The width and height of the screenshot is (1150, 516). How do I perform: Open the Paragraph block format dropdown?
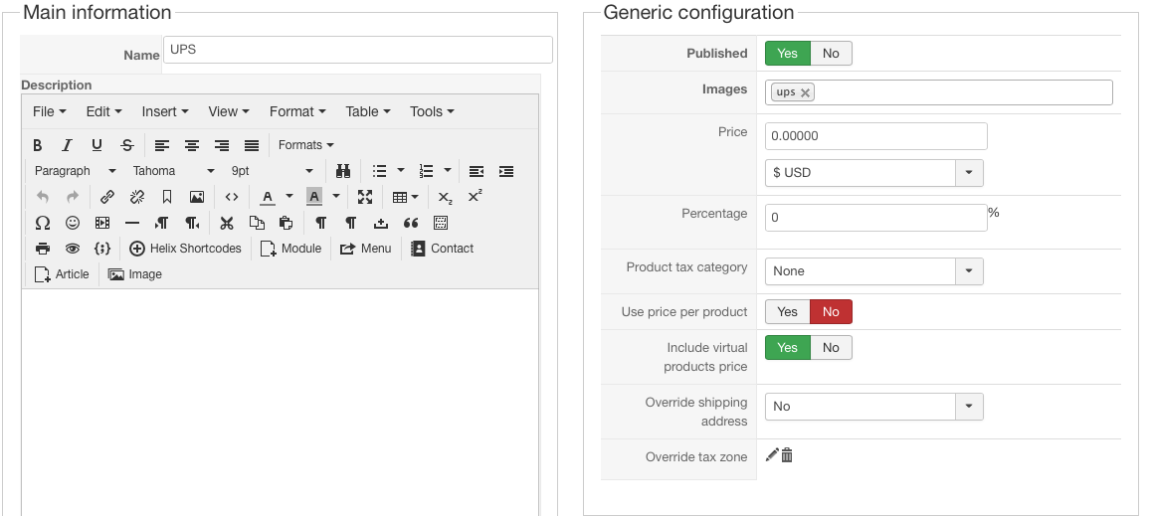[x=76, y=171]
